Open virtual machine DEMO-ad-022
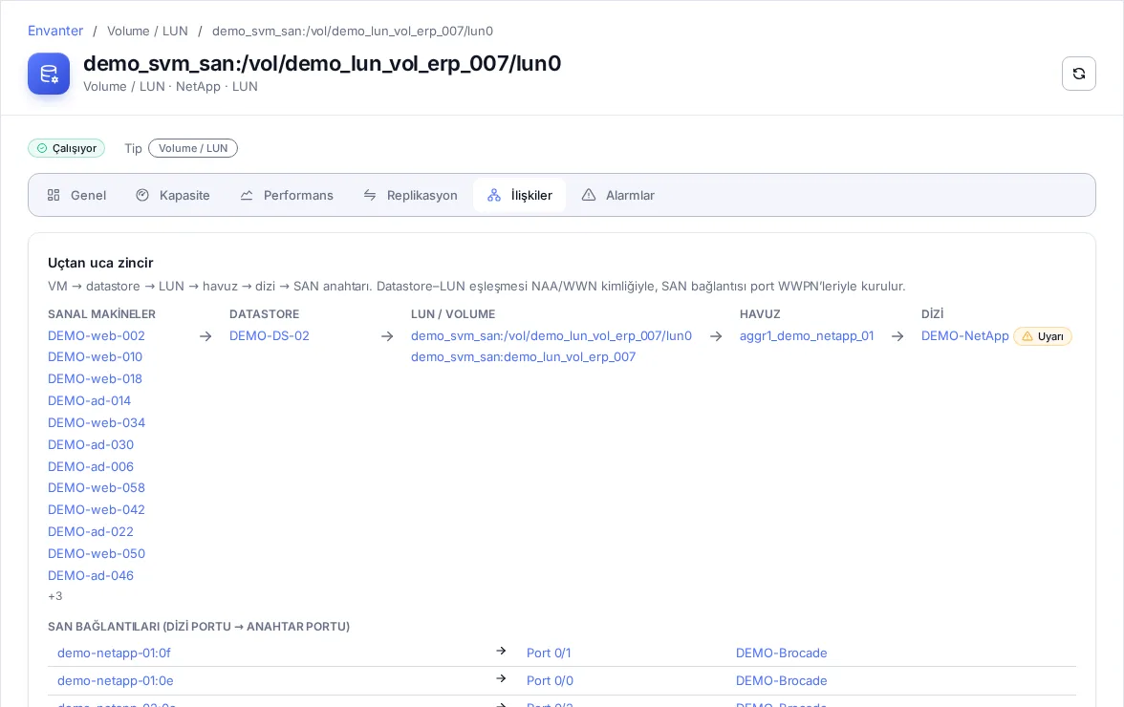1124x707 pixels. point(90,532)
